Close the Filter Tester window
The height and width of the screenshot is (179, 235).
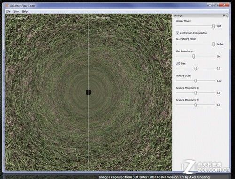tap(224, 5)
